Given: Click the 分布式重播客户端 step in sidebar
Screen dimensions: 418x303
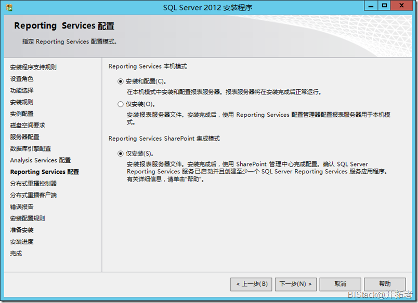Looking at the screenshot, I should tap(33, 195).
